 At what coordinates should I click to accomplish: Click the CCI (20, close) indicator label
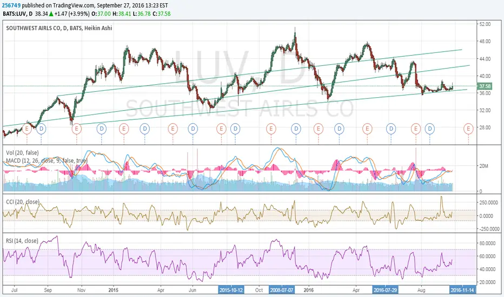click(23, 202)
